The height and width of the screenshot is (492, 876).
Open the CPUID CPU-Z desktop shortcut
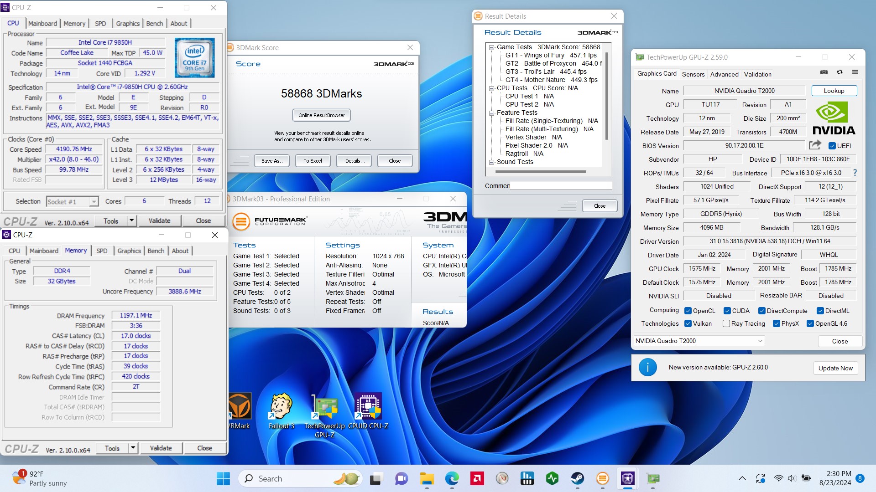click(x=368, y=411)
